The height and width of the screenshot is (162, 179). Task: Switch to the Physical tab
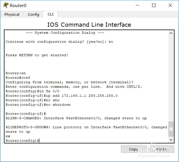[12, 14]
